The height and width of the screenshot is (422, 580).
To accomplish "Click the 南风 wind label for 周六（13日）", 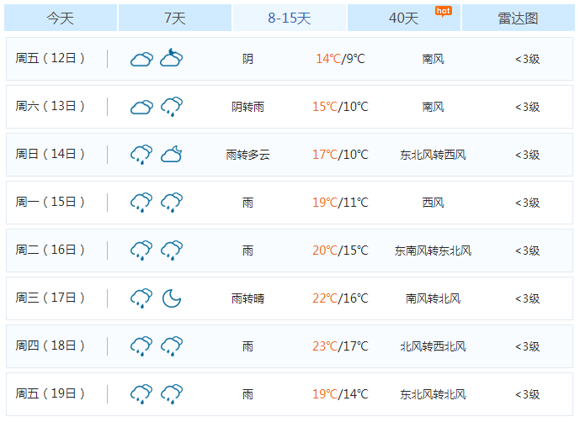I will tap(434, 107).
